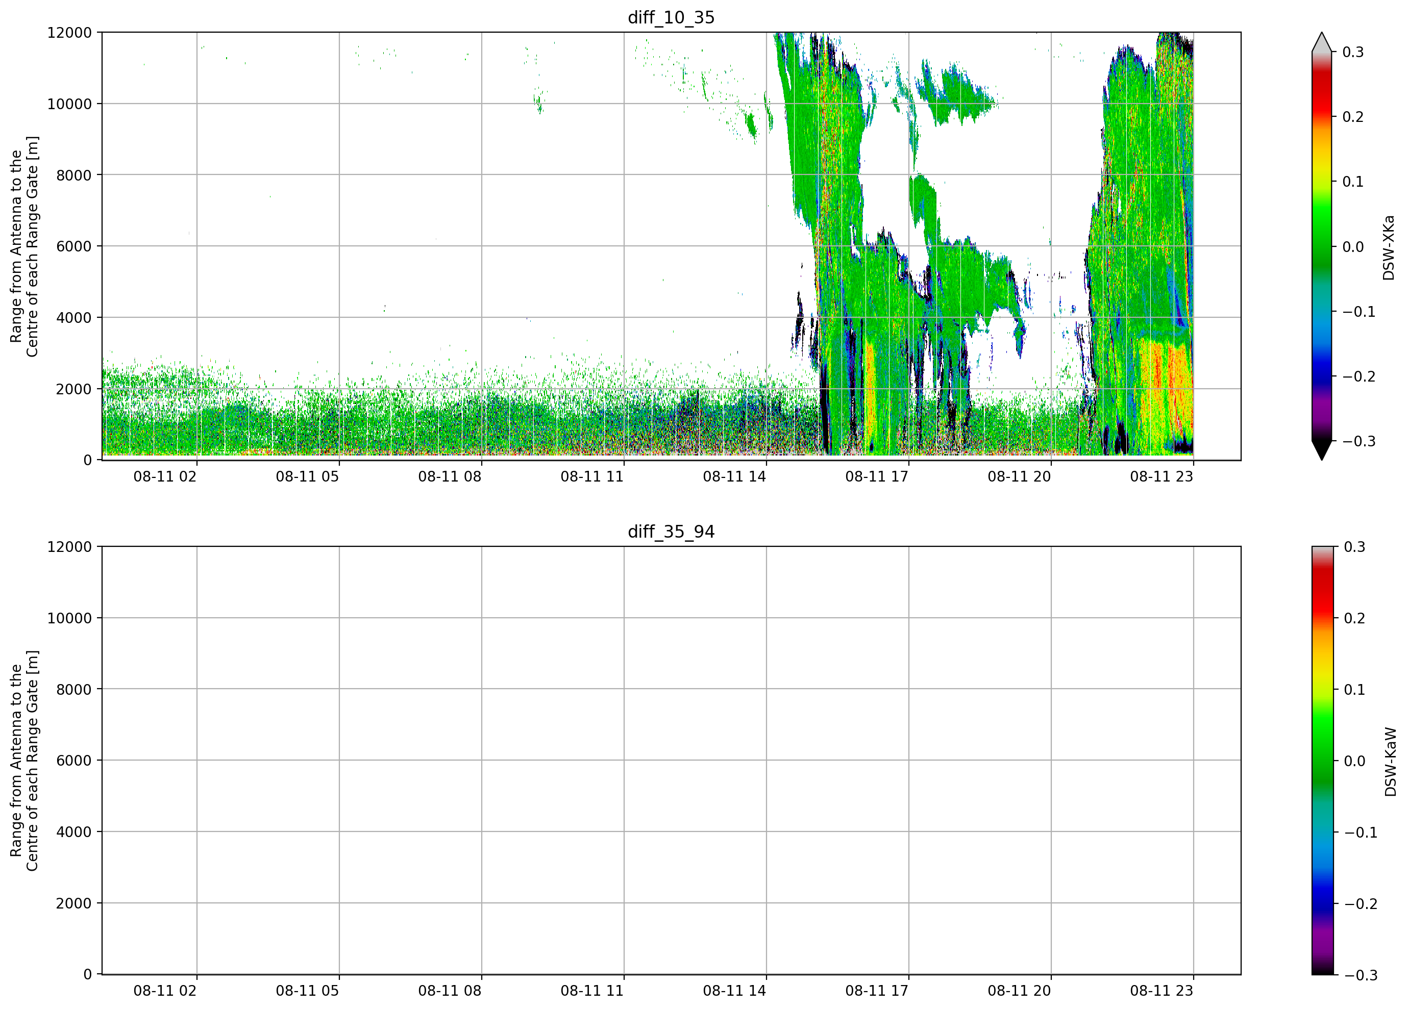Click the '08-11 02' tick under diff_10_35

point(165,476)
